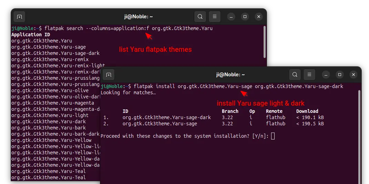The image size is (369, 184).
Task: Open search in front terminal window
Action: click(295, 75)
